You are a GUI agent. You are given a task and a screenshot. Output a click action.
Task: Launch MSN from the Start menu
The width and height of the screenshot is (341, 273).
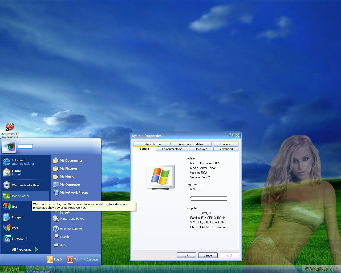coord(25,228)
